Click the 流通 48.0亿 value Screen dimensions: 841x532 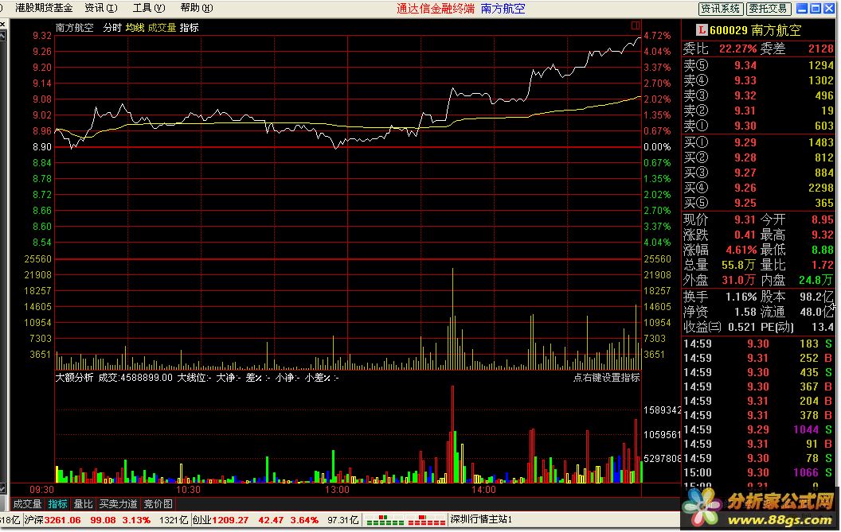[817, 312]
